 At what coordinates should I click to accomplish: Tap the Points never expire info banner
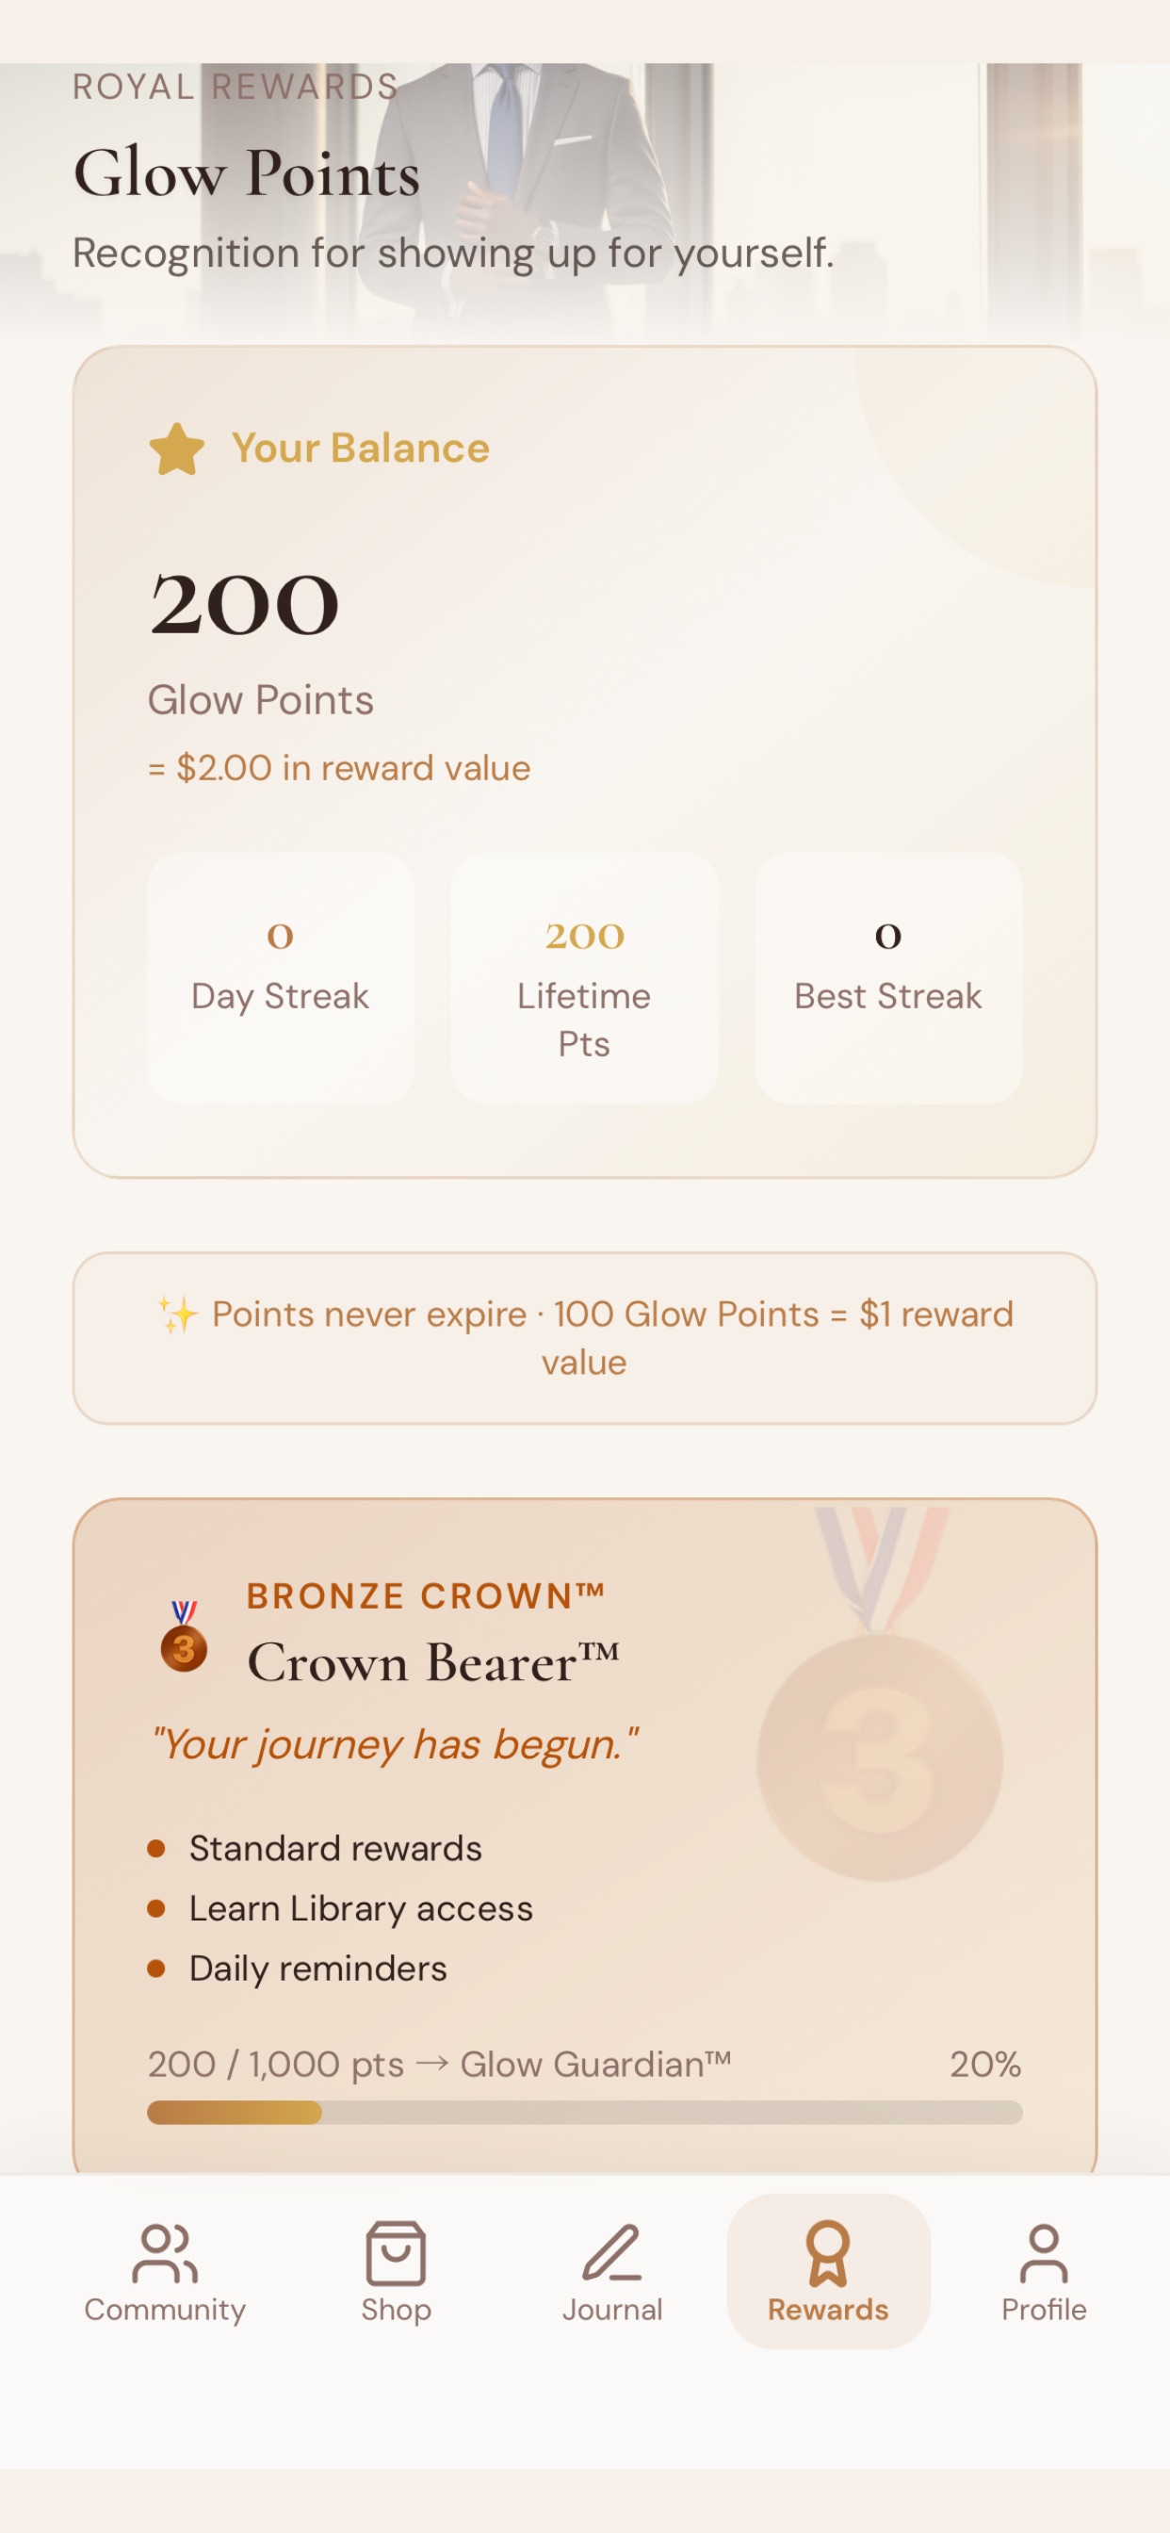pyautogui.click(x=584, y=1337)
